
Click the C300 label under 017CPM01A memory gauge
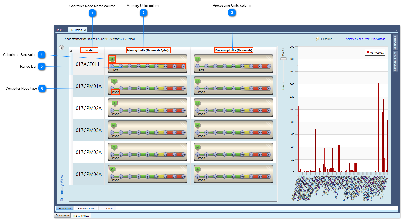116,92
